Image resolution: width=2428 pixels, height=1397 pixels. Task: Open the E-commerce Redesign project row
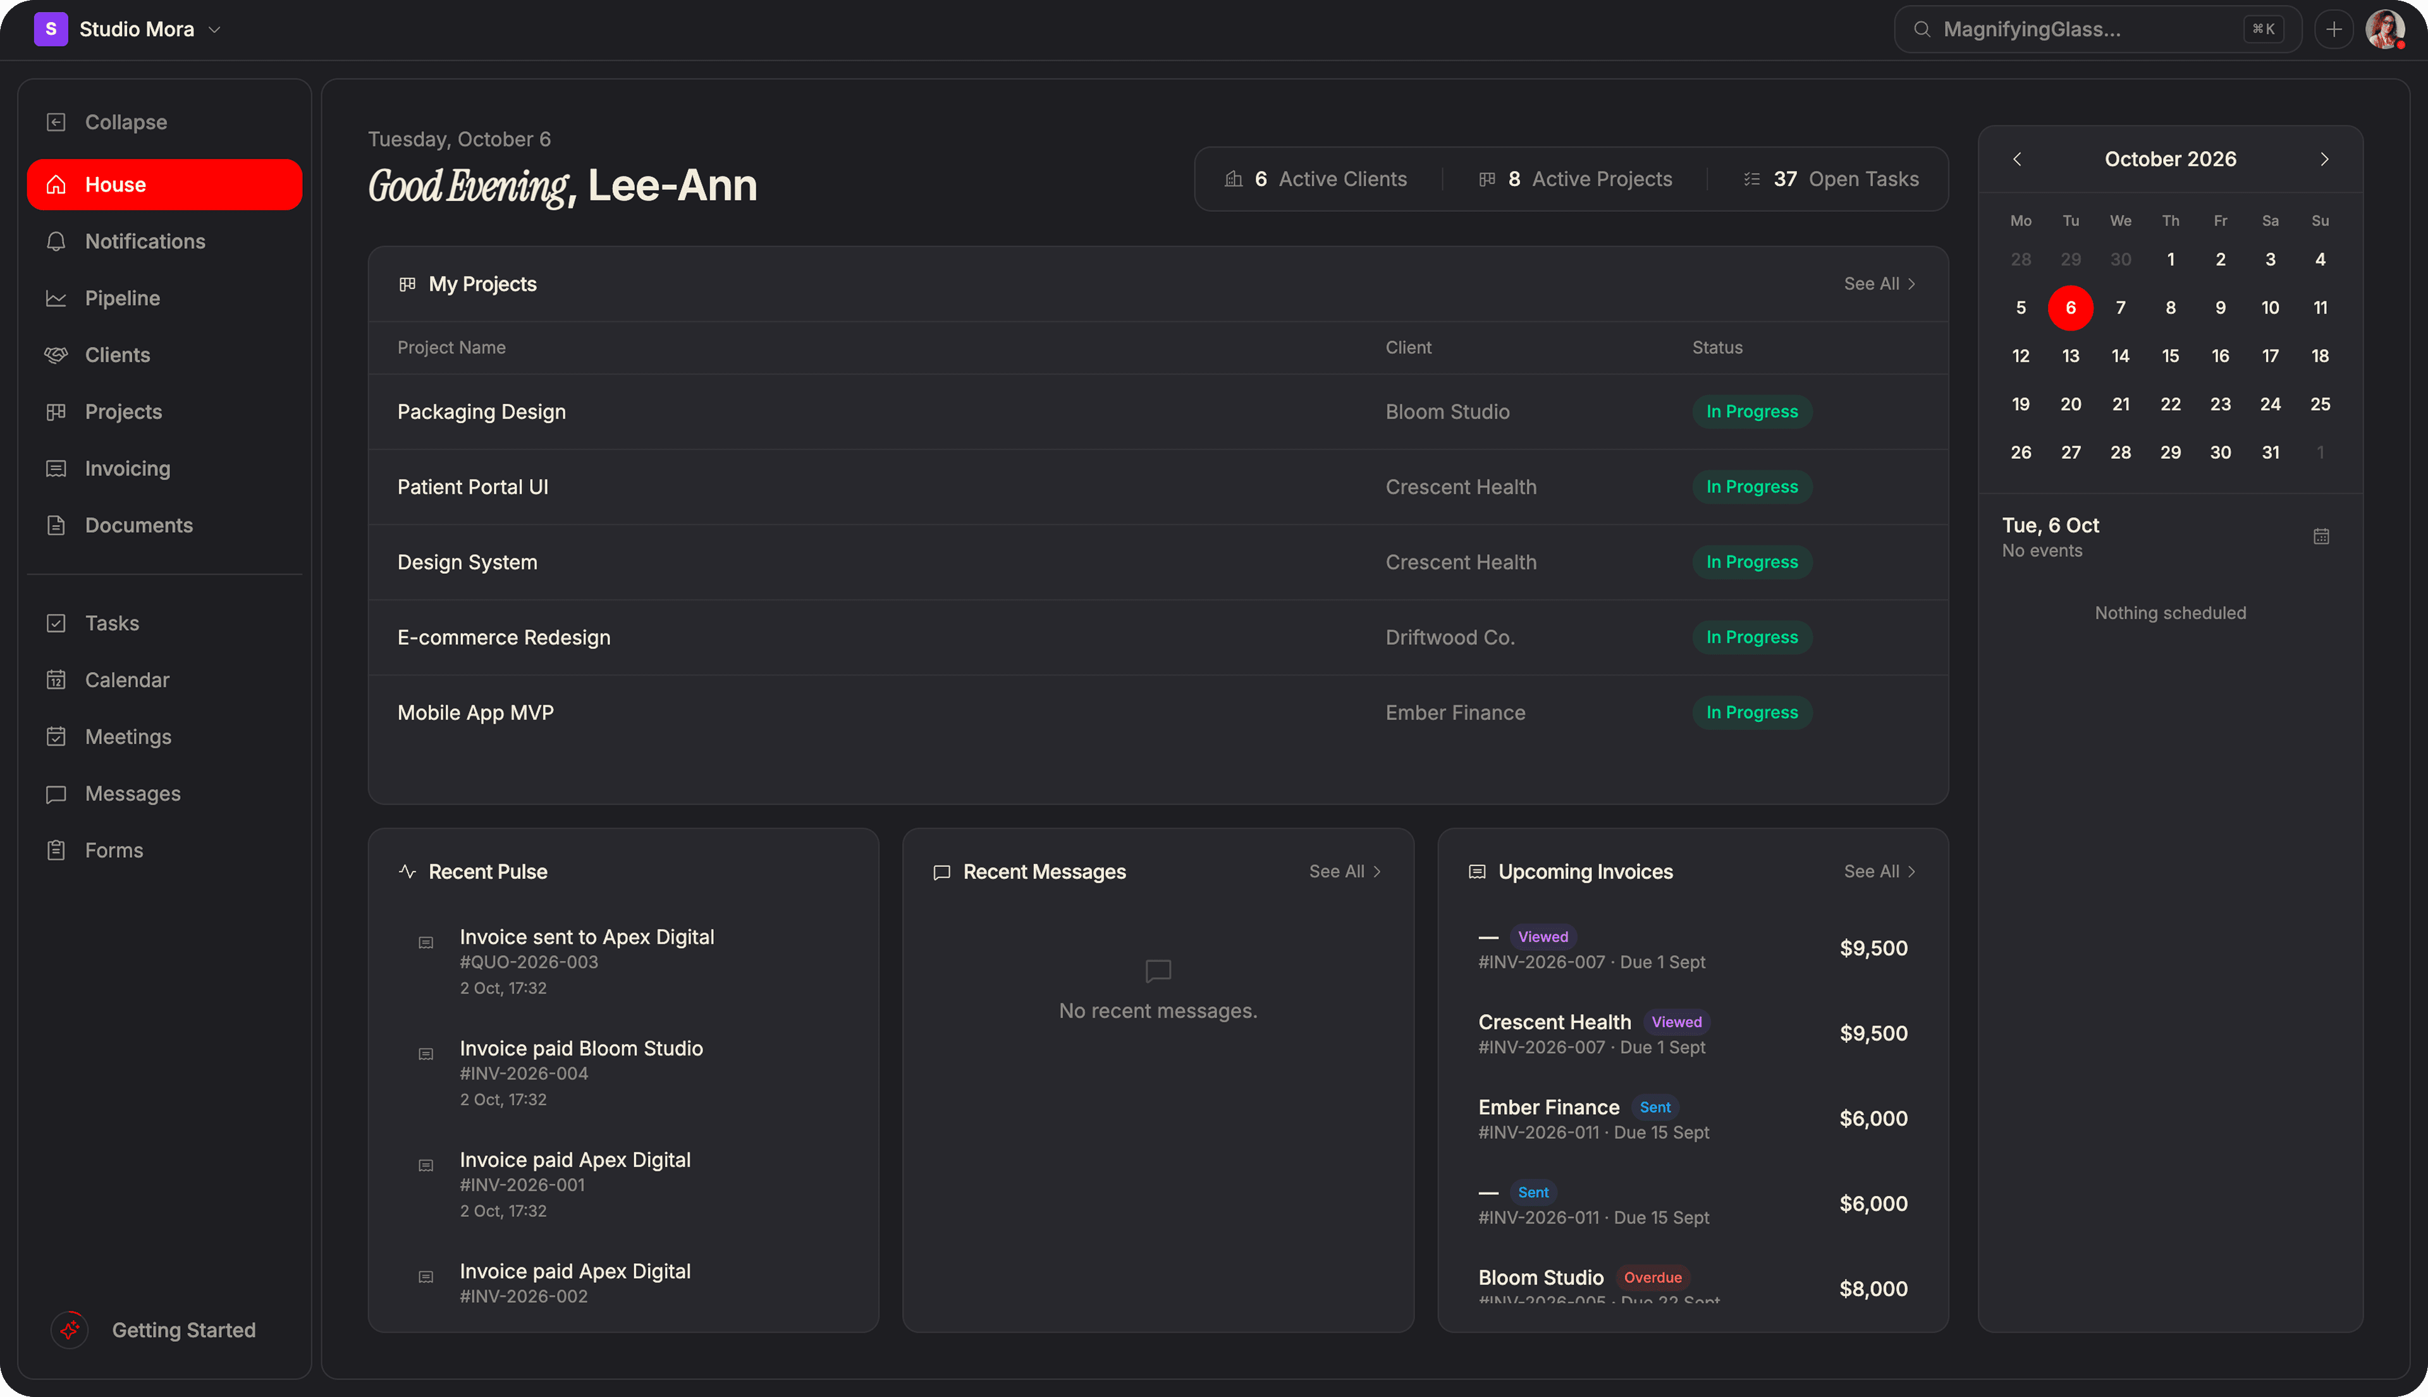(x=1157, y=637)
